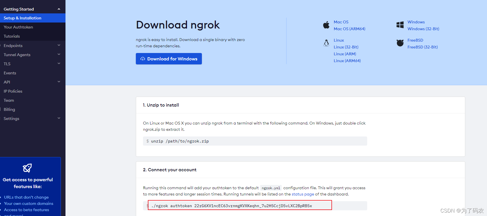487x216 pixels.
Task: Click Download for Windows button
Action: 169,59
